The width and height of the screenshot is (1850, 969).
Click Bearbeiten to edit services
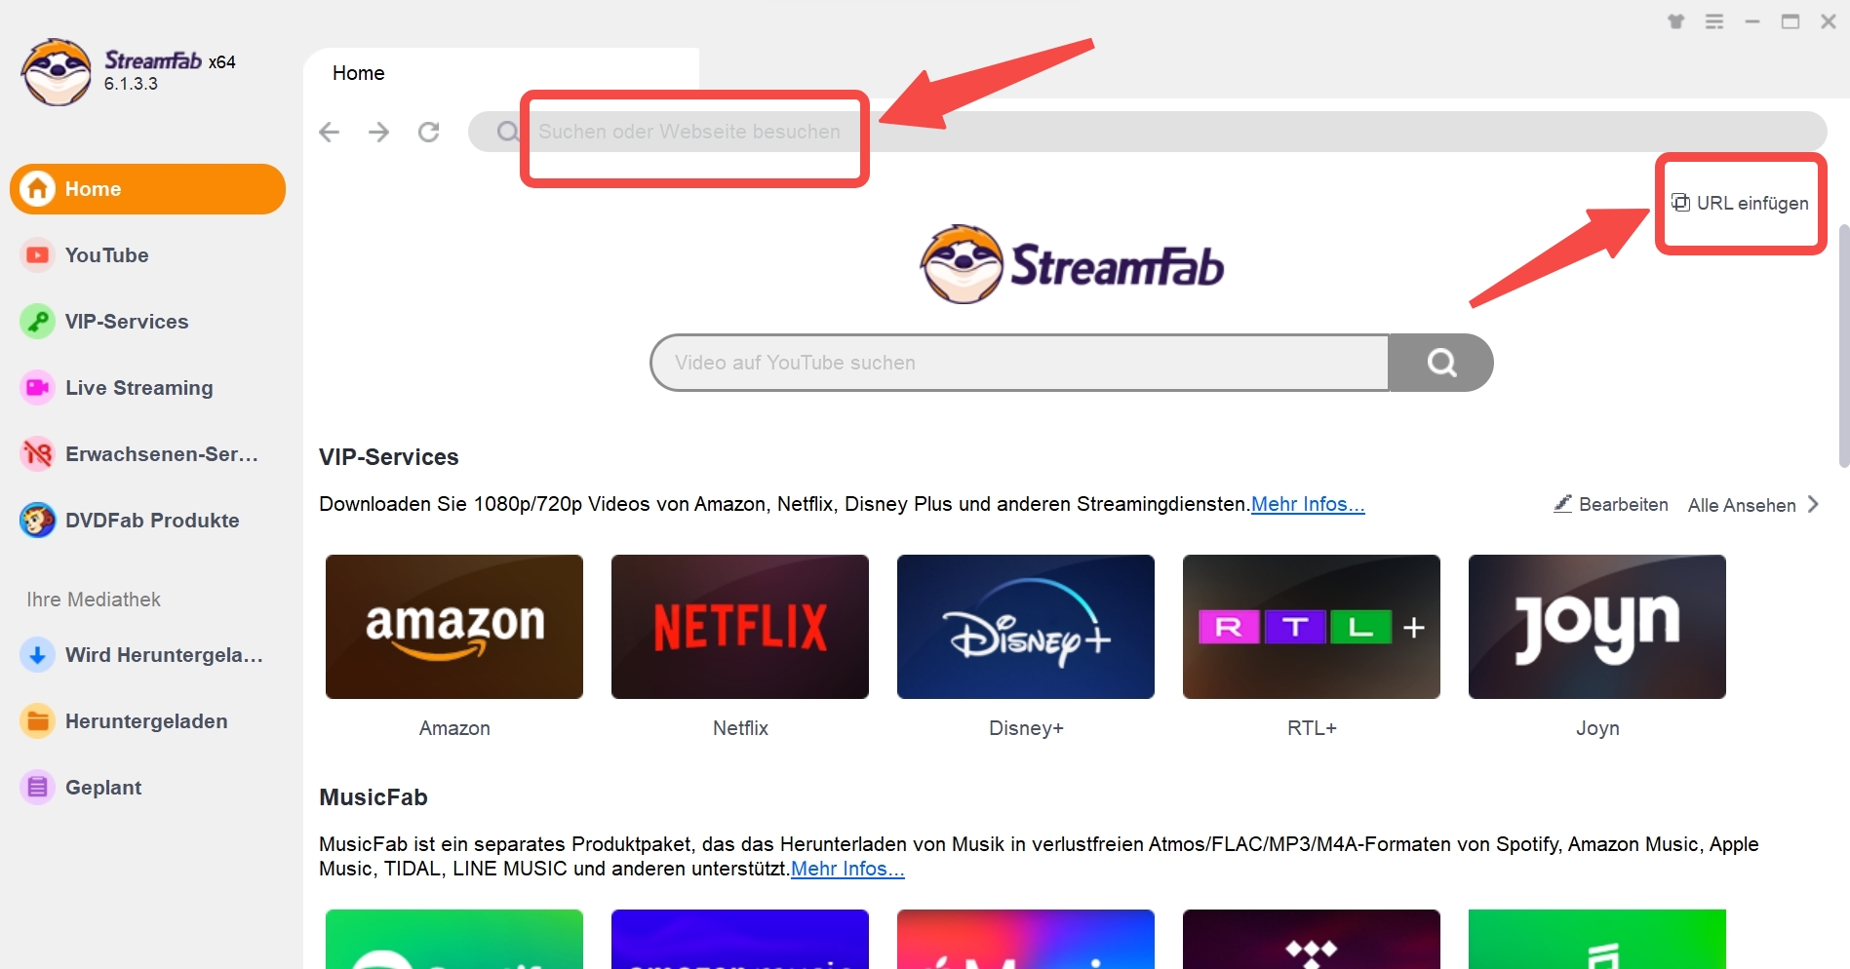pyautogui.click(x=1623, y=505)
